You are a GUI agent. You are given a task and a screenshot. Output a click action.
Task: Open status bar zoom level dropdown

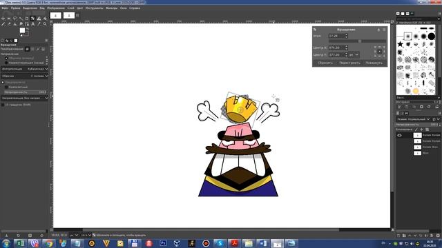(86, 236)
